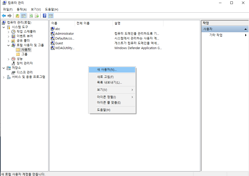This screenshot has height=176, width=249.
Task: Click the 컴퓨터 관리 title bar icon
Action: [5, 3]
